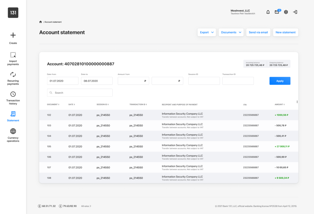
Task: Go to home via breadcrumb icon
Action: [41, 22]
